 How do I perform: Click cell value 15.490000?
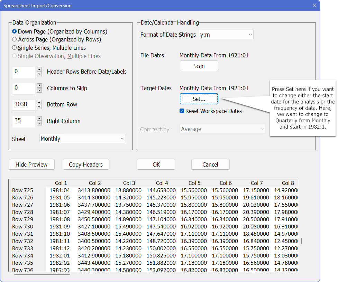pos(128,227)
